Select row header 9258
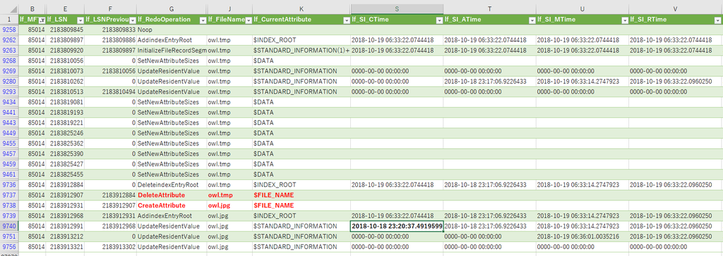Screen dimensions: 723x256 9,30
